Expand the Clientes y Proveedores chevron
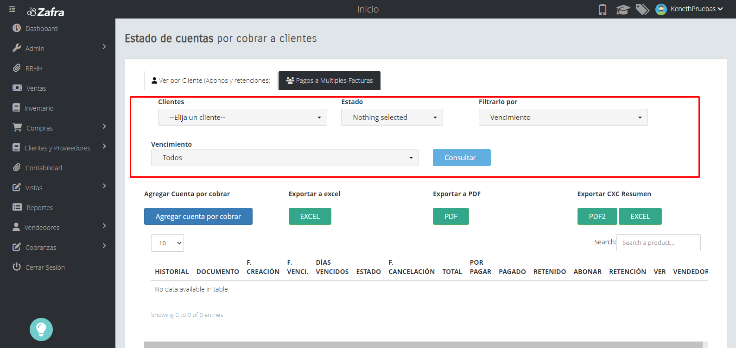This screenshot has width=736, height=348. pos(104,146)
